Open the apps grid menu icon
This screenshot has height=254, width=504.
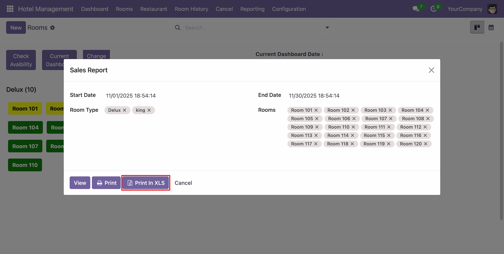tap(10, 9)
